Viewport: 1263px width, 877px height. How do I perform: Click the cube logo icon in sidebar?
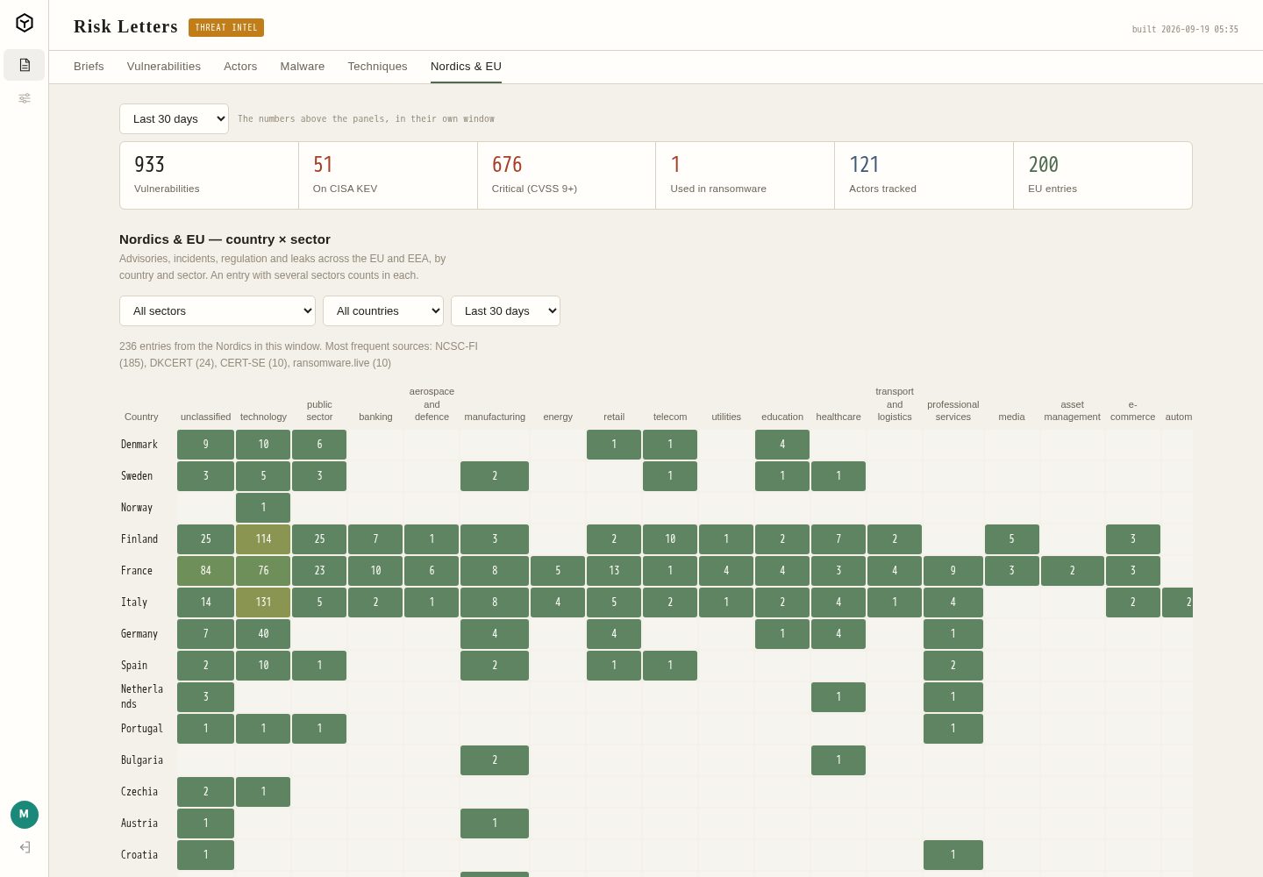coord(25,23)
